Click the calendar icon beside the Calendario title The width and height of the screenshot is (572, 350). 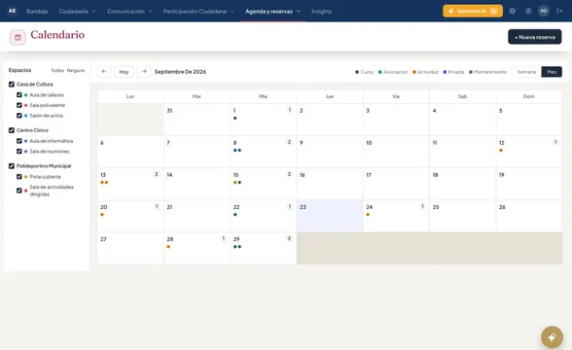pos(18,37)
